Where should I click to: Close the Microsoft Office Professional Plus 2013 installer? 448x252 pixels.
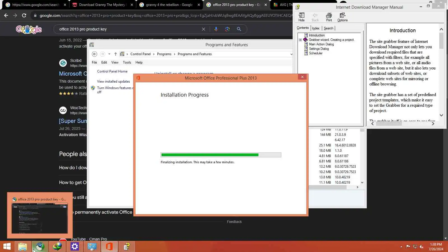click(302, 77)
